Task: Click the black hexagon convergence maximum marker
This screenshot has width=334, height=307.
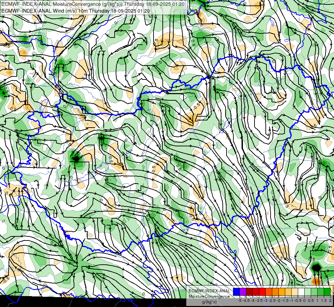Action: (x=316, y=267)
